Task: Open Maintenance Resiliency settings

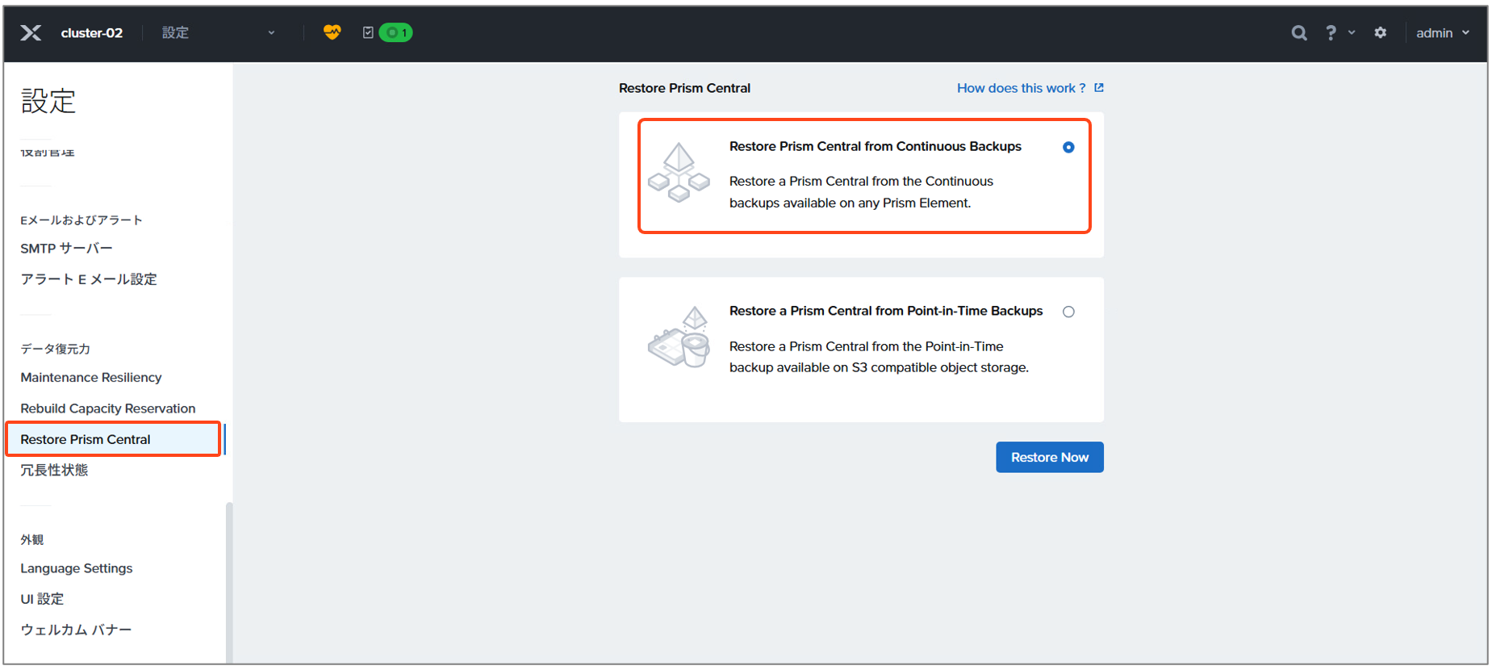Action: [x=91, y=378]
